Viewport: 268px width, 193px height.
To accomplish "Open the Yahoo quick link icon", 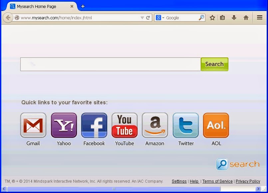I will coord(64,125).
